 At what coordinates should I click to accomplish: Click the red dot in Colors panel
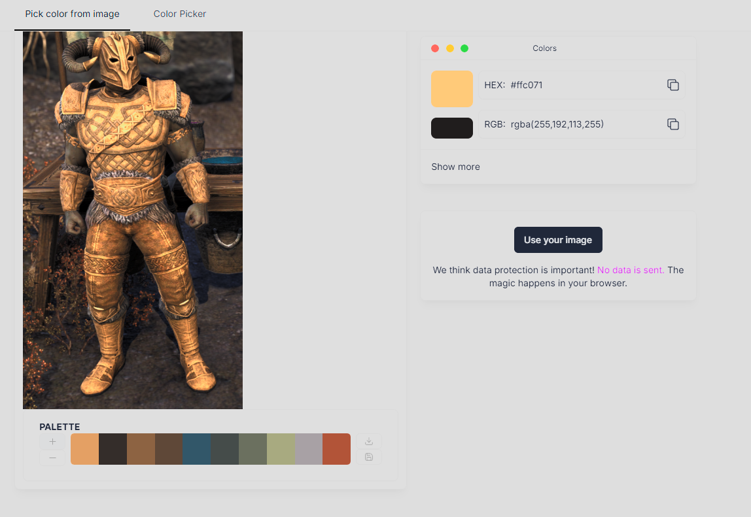(435, 48)
